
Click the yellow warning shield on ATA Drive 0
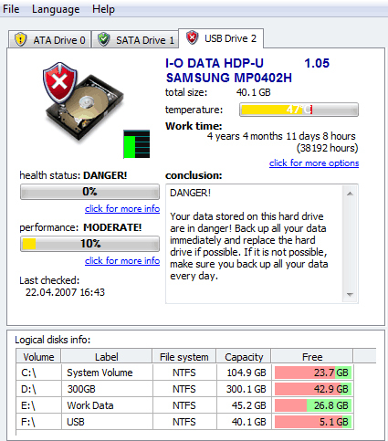(20, 39)
